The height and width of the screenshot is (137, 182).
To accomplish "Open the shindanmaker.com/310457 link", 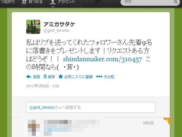I will pyautogui.click(x=102, y=59).
